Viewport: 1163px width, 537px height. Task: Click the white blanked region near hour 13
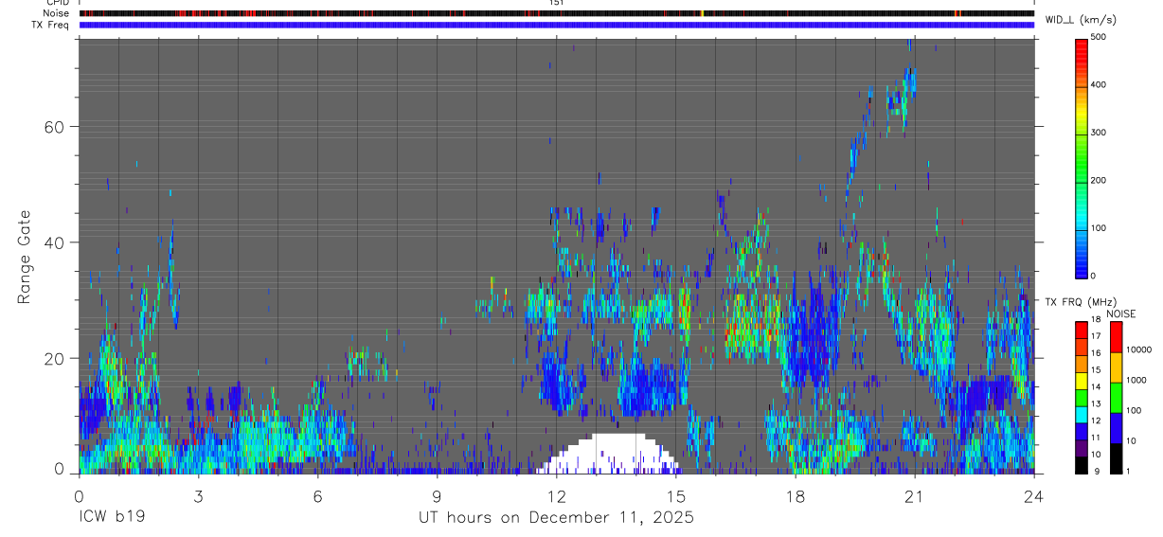click(607, 453)
